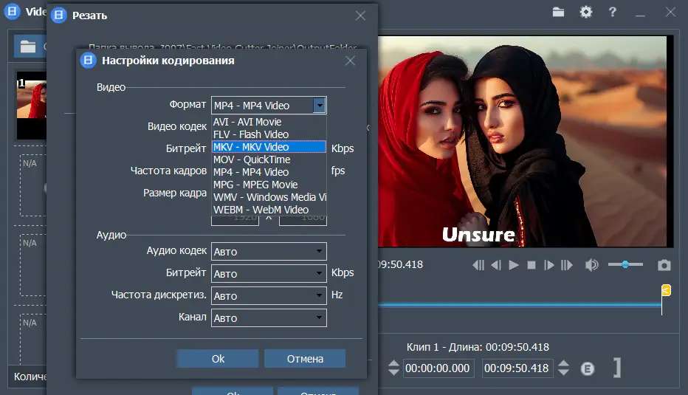Click the round E icon beside end time
Screen dimensions: 688x395
pos(588,368)
